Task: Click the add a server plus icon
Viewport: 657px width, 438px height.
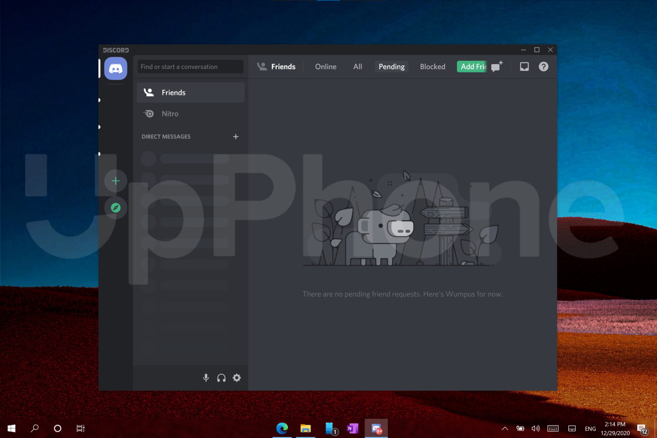Action: (115, 181)
